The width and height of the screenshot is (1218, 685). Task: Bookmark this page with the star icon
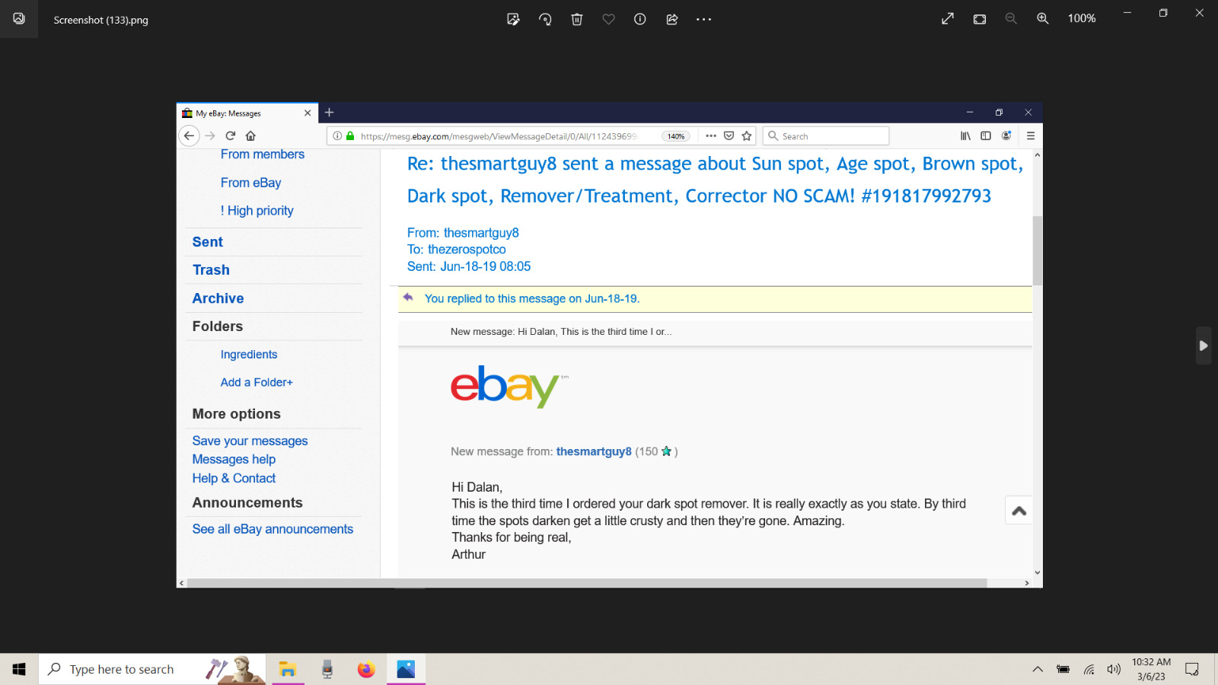747,135
